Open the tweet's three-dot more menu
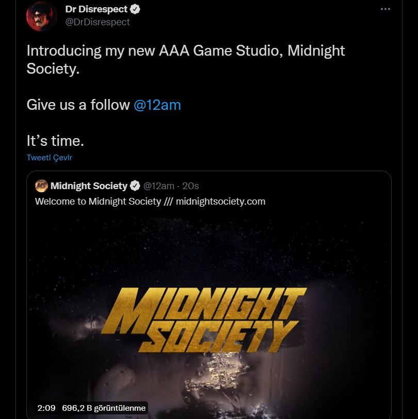 385,9
